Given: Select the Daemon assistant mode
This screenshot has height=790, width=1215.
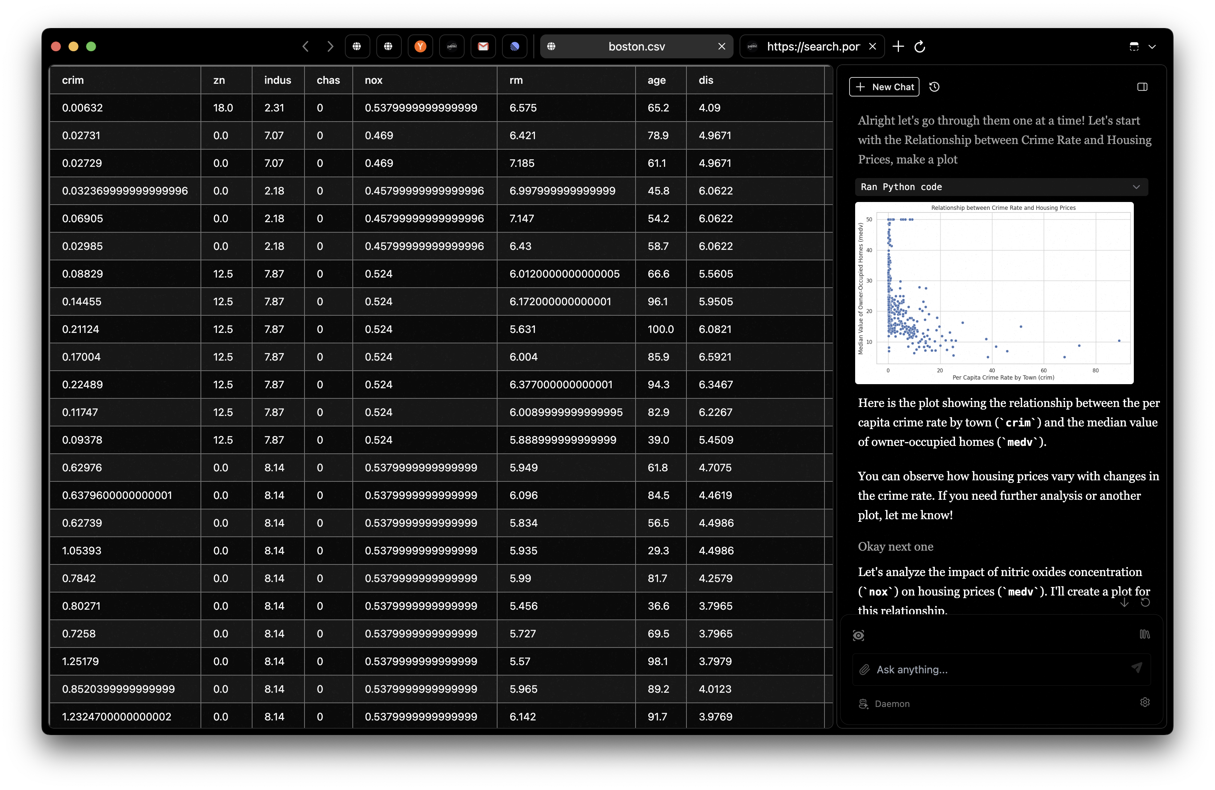Looking at the screenshot, I should 884,704.
